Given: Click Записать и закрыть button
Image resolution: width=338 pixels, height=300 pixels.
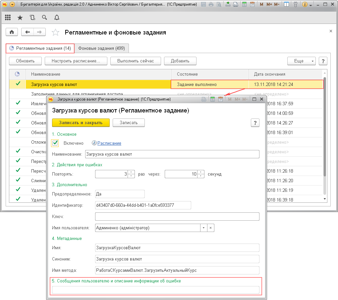Looking at the screenshot, I should point(81,122).
